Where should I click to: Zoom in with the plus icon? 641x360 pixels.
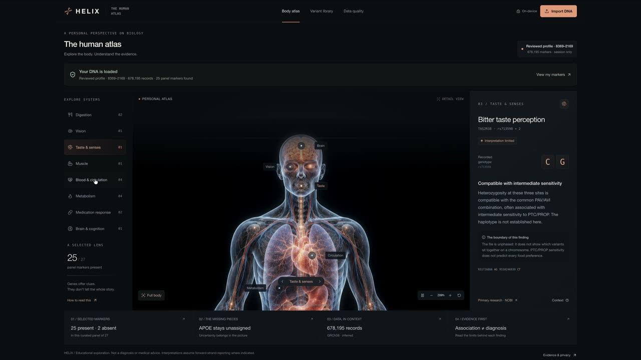(x=450, y=295)
